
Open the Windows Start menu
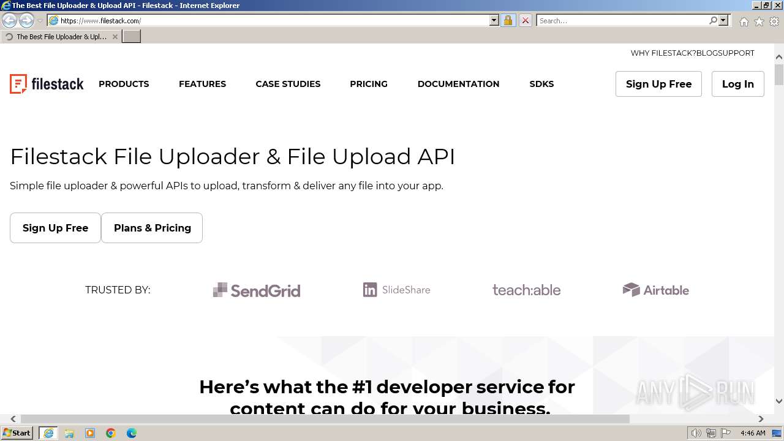[17, 432]
